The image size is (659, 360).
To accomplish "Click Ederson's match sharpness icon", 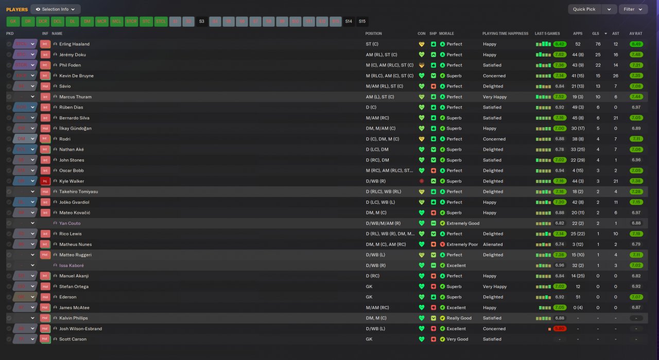I will pos(433,297).
